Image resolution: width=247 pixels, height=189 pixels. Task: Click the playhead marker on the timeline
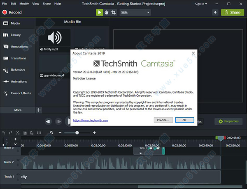(221, 138)
